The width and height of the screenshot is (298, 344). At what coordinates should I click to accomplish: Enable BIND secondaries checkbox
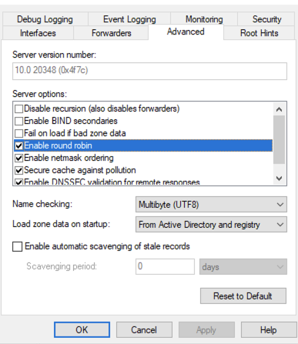[x=18, y=121]
